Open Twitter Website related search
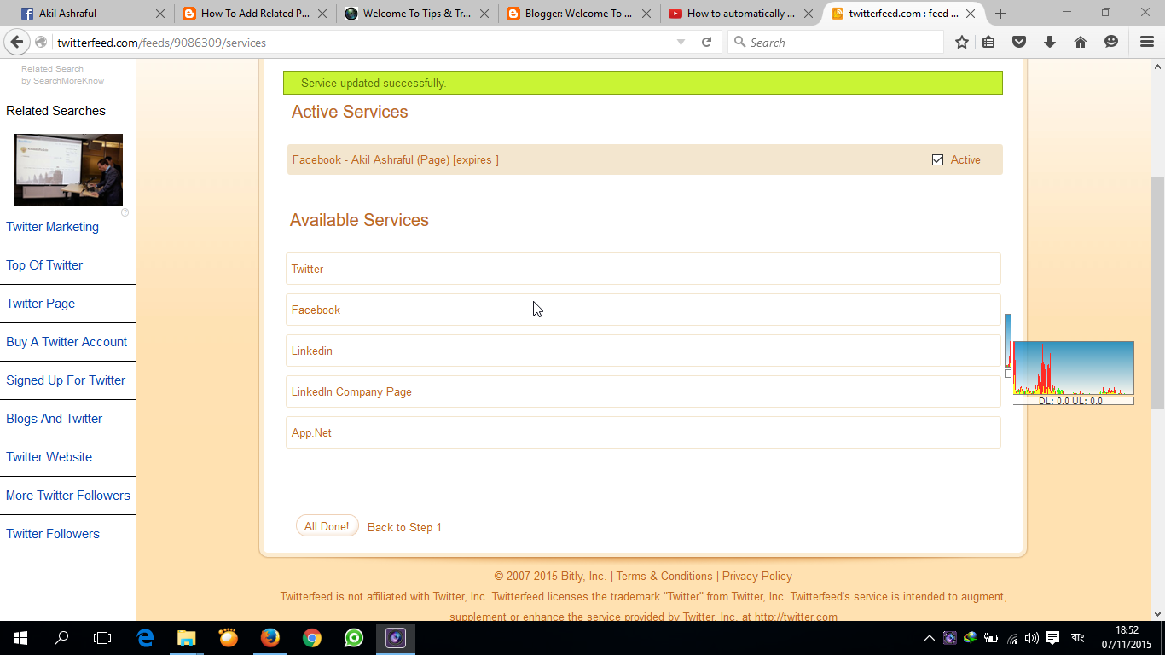1165x655 pixels. point(49,457)
